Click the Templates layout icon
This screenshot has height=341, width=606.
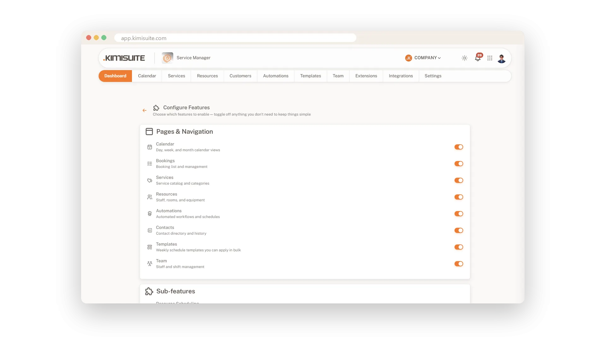[150, 247]
